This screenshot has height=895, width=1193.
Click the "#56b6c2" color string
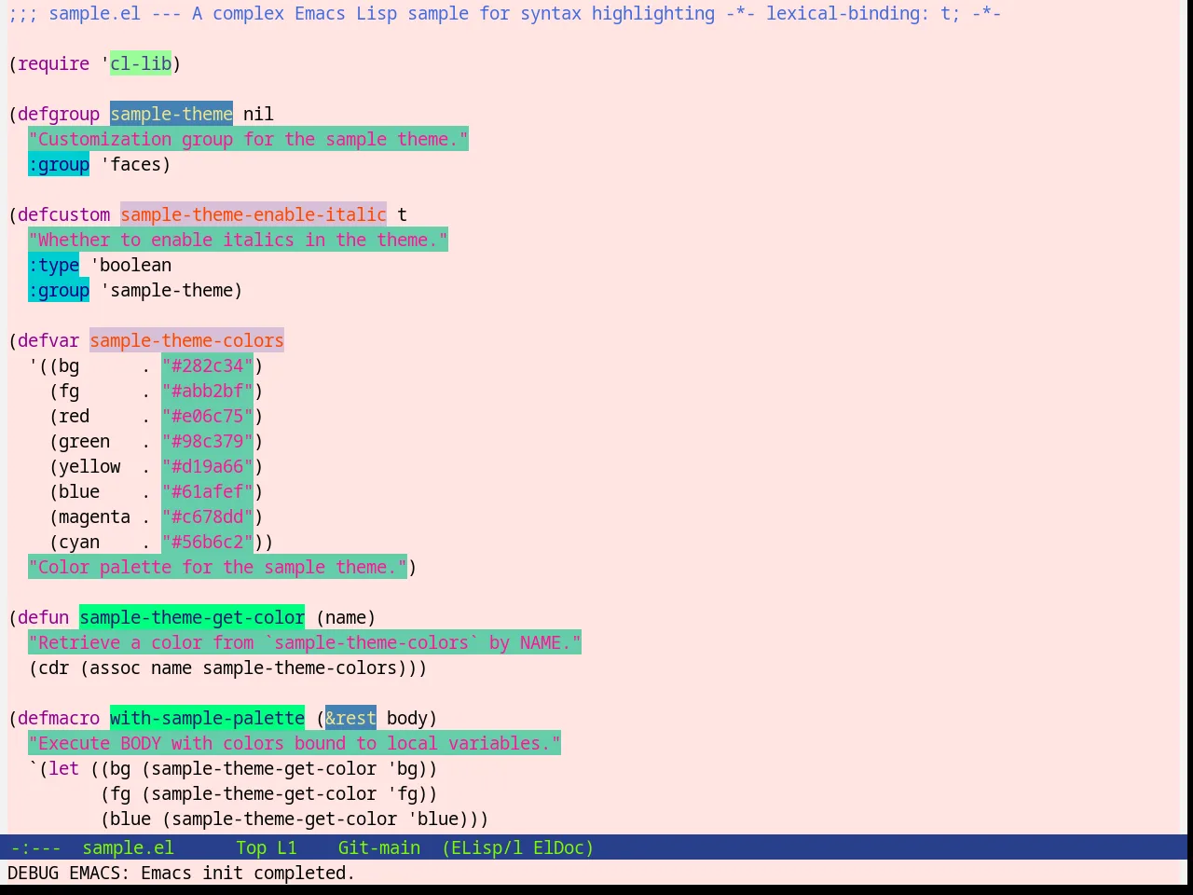207,542
